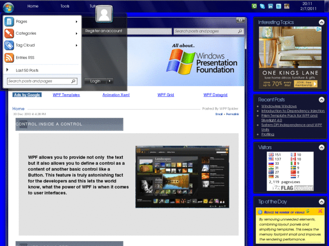Image resolution: width=329 pixels, height=246 pixels.
Task: Open the Login dropdown arrow
Action: [x=110, y=81]
